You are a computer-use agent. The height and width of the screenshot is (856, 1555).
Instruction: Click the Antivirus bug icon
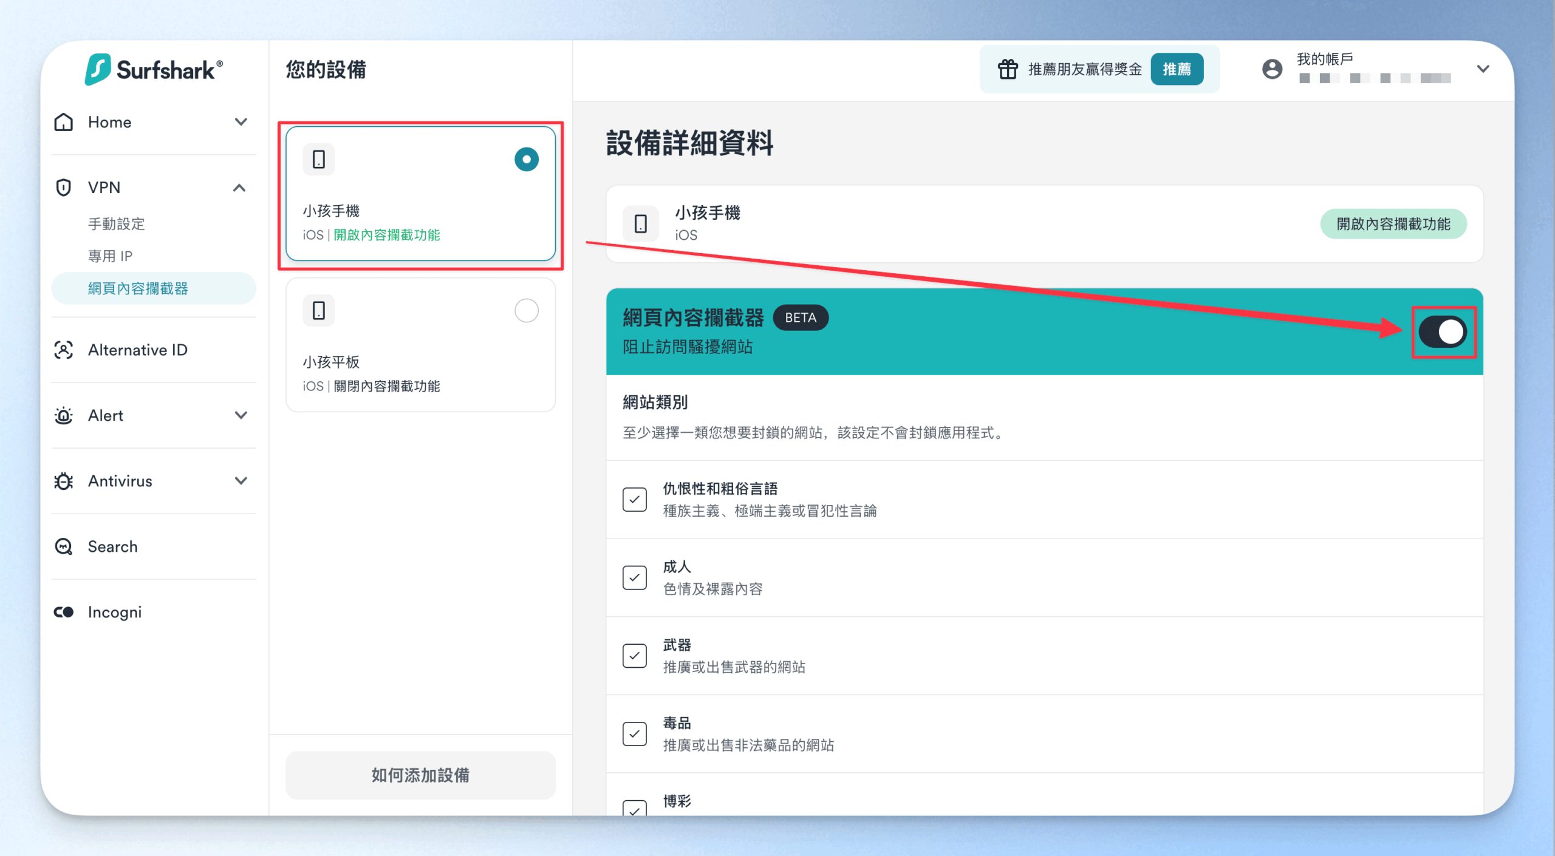(x=64, y=481)
